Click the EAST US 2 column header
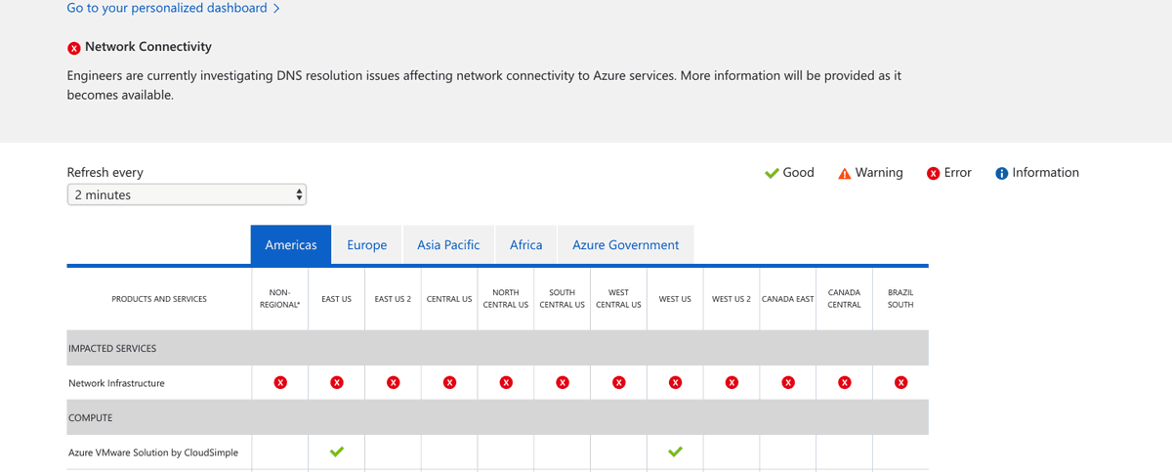This screenshot has width=1172, height=472. tap(394, 299)
